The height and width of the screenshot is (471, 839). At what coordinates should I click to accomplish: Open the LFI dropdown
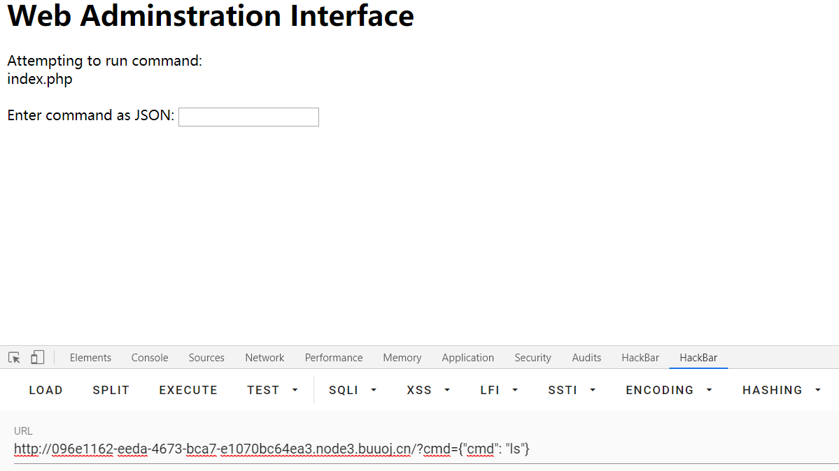click(499, 390)
